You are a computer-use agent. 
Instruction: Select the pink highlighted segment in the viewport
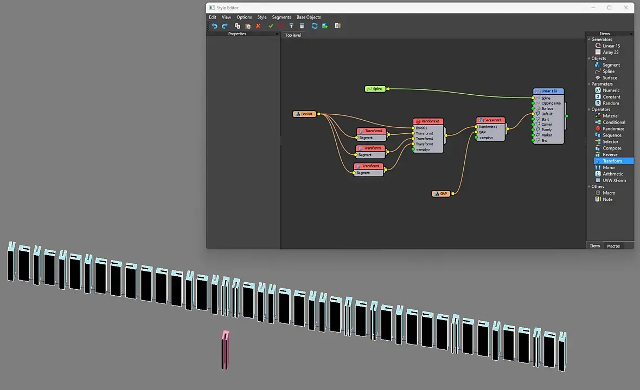[225, 350]
